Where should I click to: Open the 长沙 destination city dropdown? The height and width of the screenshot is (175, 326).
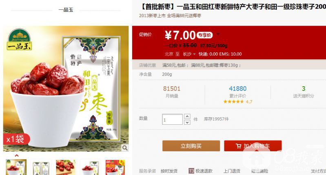click(x=189, y=54)
